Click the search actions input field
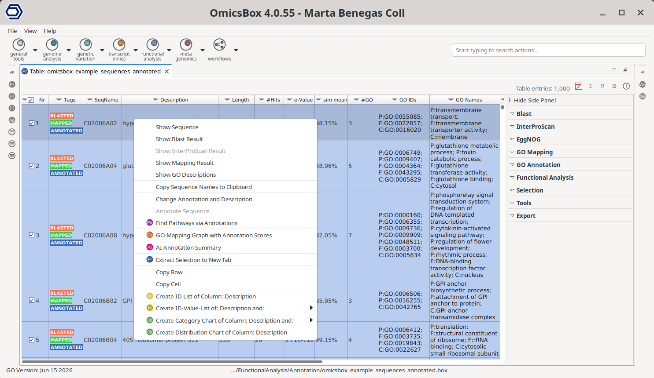Viewport: 654px width, 378px height. point(548,50)
